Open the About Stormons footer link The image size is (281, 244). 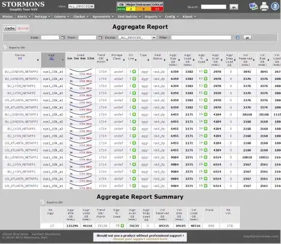point(15,234)
